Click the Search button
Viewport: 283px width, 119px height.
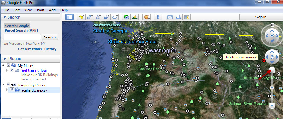(x=50, y=37)
